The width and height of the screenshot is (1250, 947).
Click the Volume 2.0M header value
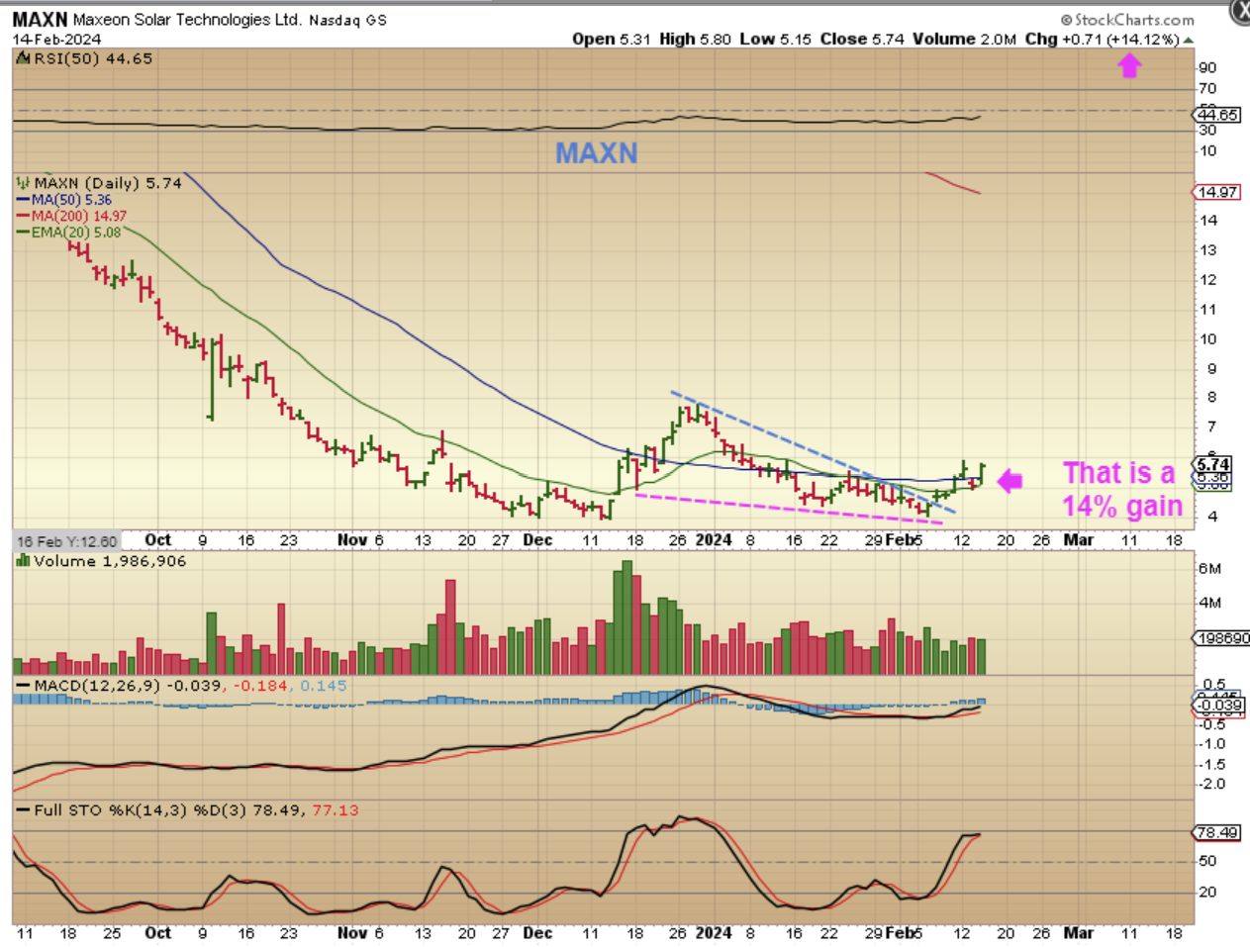[964, 40]
